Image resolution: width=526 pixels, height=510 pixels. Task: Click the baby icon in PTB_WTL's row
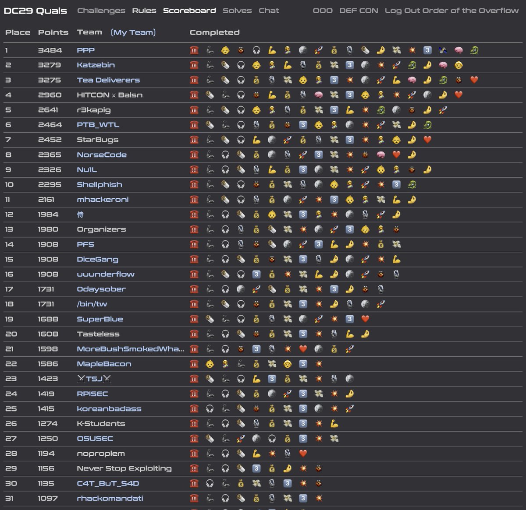[x=319, y=125]
